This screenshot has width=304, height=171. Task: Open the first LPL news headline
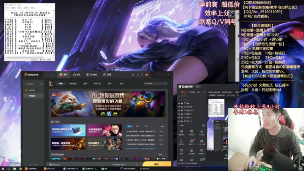141,131
